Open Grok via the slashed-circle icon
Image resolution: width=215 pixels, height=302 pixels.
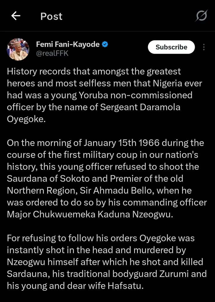pyautogui.click(x=201, y=16)
